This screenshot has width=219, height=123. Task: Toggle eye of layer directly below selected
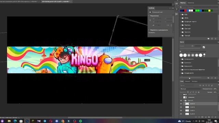[181, 107]
